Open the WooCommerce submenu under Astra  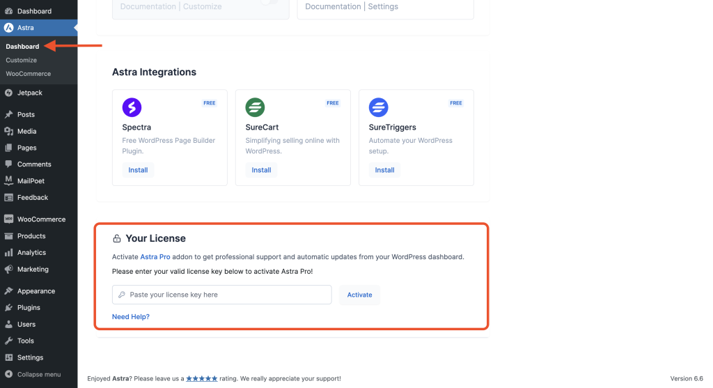pos(28,74)
